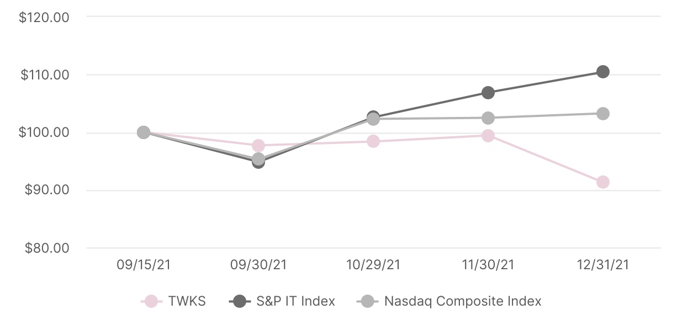Toggle the S&P IT Index legend entry
The height and width of the screenshot is (331, 677).
click(x=282, y=301)
